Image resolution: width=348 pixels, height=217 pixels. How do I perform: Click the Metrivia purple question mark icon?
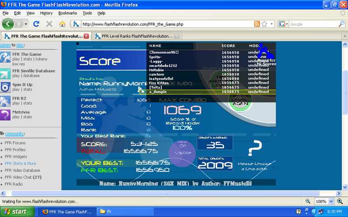[5, 114]
